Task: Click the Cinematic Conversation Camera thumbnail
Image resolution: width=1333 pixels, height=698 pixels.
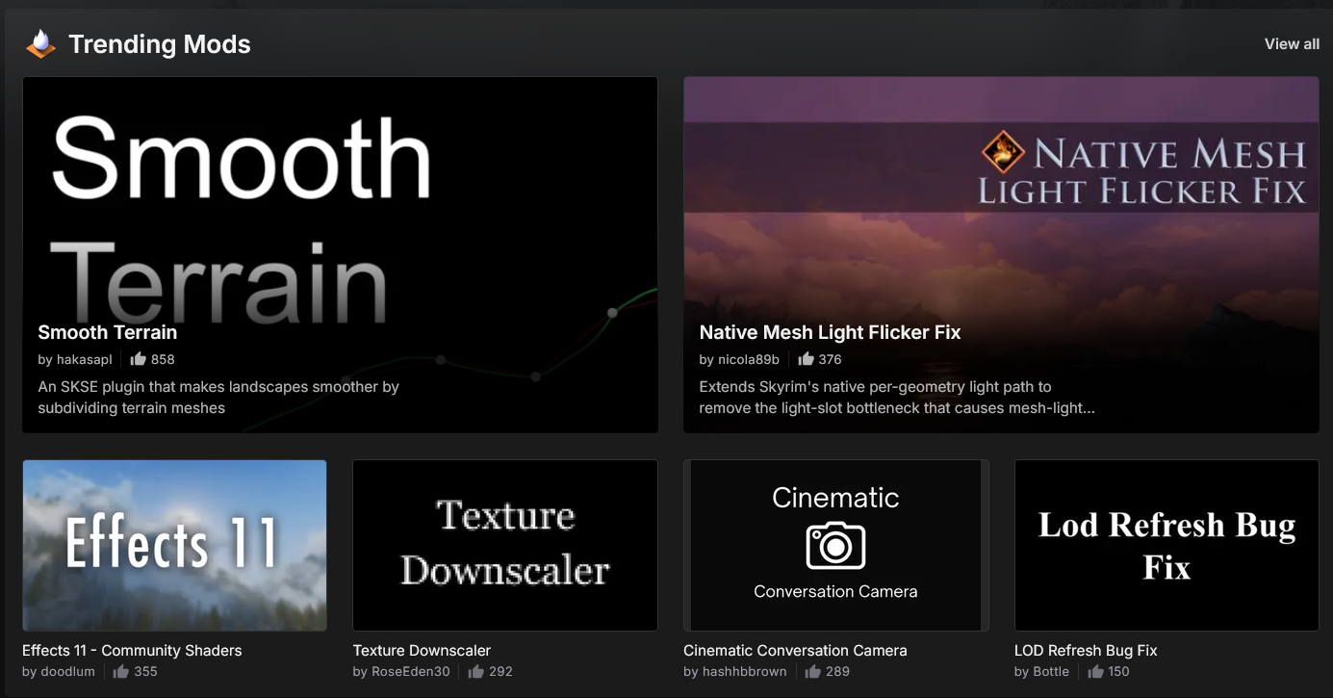Action: [x=836, y=545]
